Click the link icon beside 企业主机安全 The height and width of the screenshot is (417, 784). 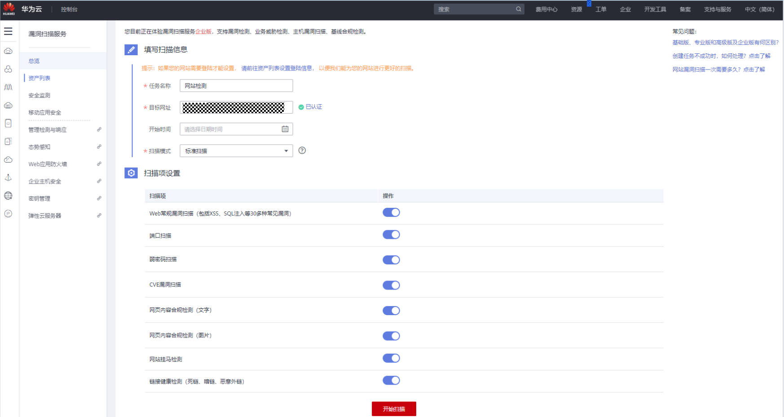(99, 181)
